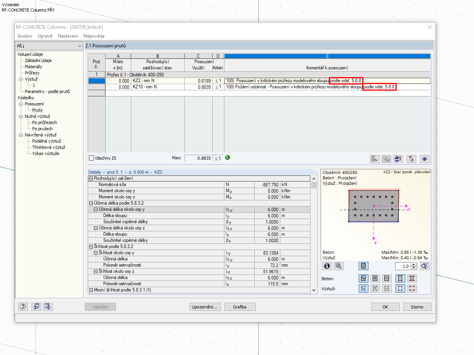Open the Upravit menu
474x355 pixels.
pyautogui.click(x=45, y=36)
